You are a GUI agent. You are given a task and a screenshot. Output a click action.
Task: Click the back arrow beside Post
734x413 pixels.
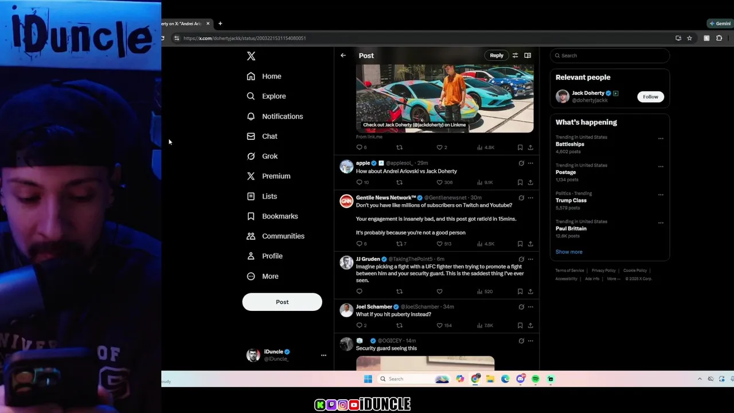point(343,56)
